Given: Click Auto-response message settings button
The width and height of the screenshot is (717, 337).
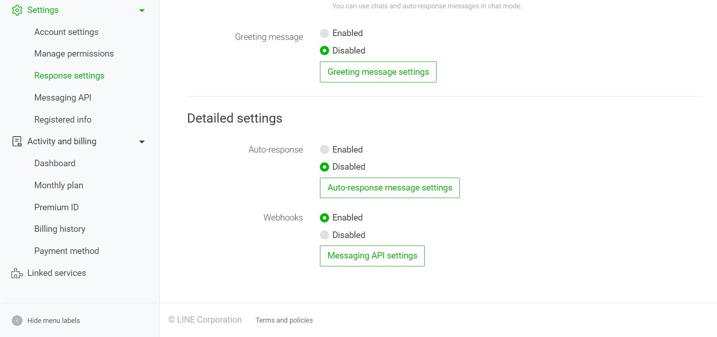Looking at the screenshot, I should click(x=390, y=188).
